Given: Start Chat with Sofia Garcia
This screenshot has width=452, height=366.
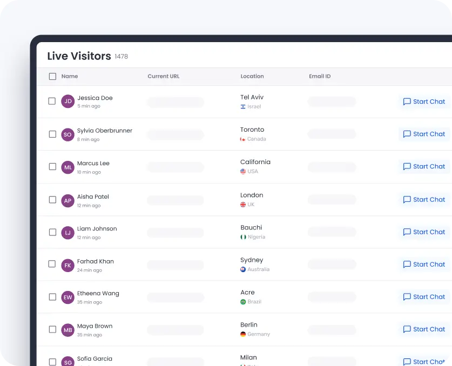Looking at the screenshot, I should coord(424,361).
